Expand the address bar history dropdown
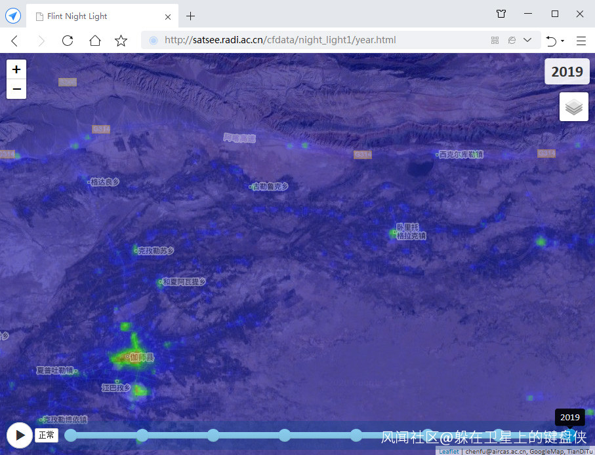 click(x=527, y=40)
